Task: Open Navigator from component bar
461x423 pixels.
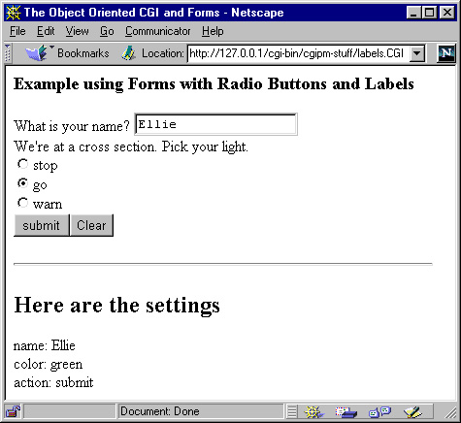Action: click(313, 412)
